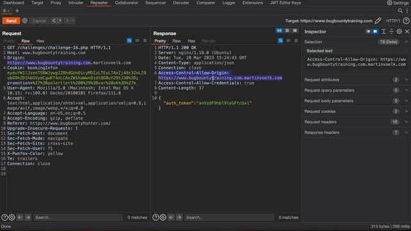Open the Comparer tab
This screenshot has height=231, width=411.
pos(205,3)
